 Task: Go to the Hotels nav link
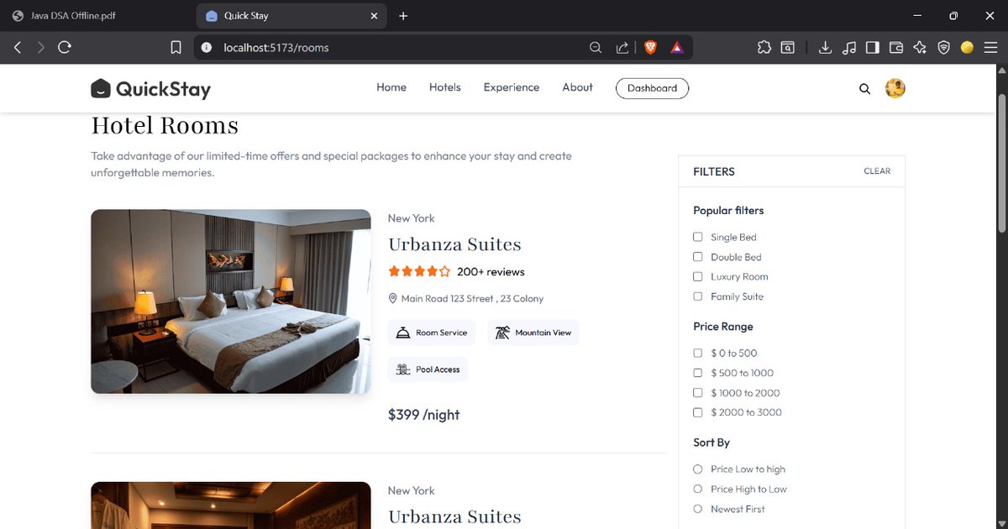[445, 87]
